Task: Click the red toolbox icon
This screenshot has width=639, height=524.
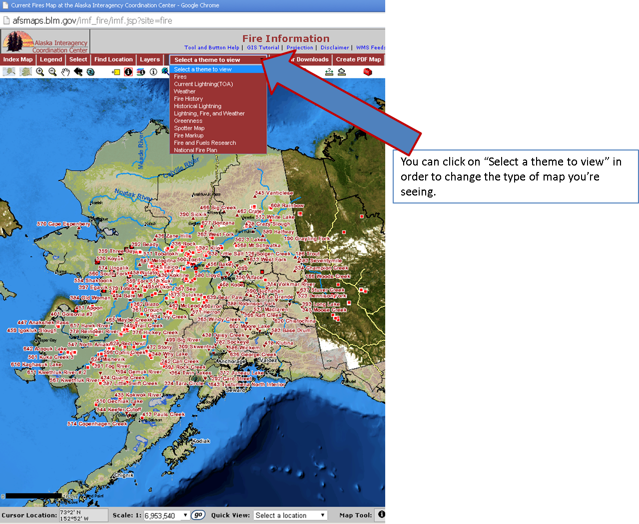Action: (368, 72)
